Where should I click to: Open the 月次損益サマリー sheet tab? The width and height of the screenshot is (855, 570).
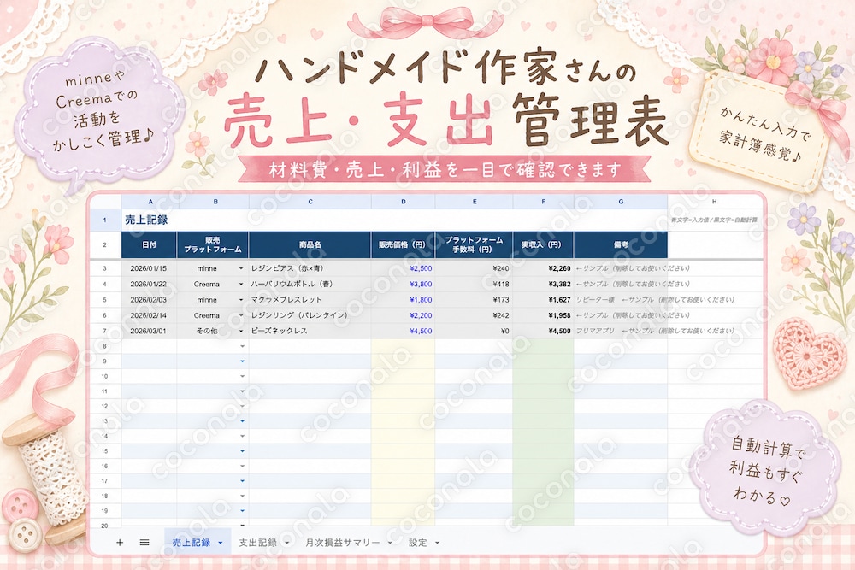coord(343,543)
